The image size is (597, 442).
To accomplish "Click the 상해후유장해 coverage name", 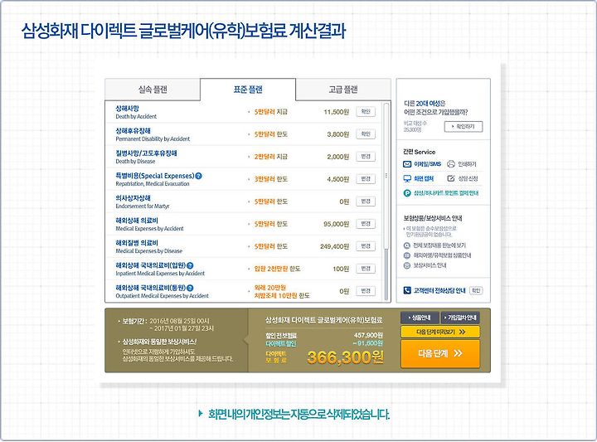I will click(133, 130).
